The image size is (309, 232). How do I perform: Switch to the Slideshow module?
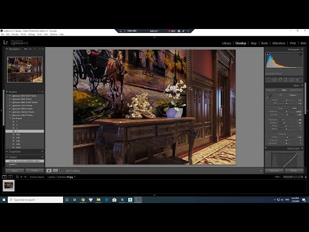279,43
